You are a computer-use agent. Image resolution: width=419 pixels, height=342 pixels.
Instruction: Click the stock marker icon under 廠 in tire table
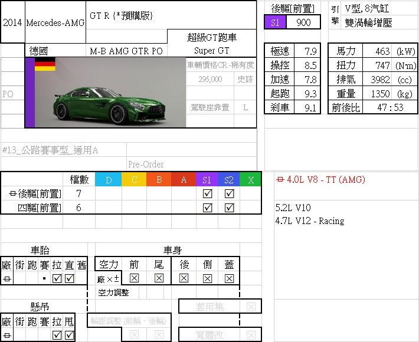pos(6,279)
